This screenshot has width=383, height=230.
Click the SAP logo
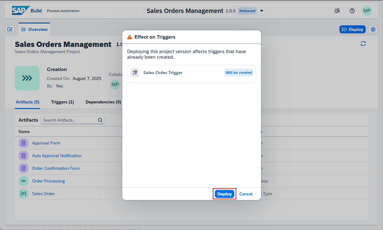click(x=21, y=10)
